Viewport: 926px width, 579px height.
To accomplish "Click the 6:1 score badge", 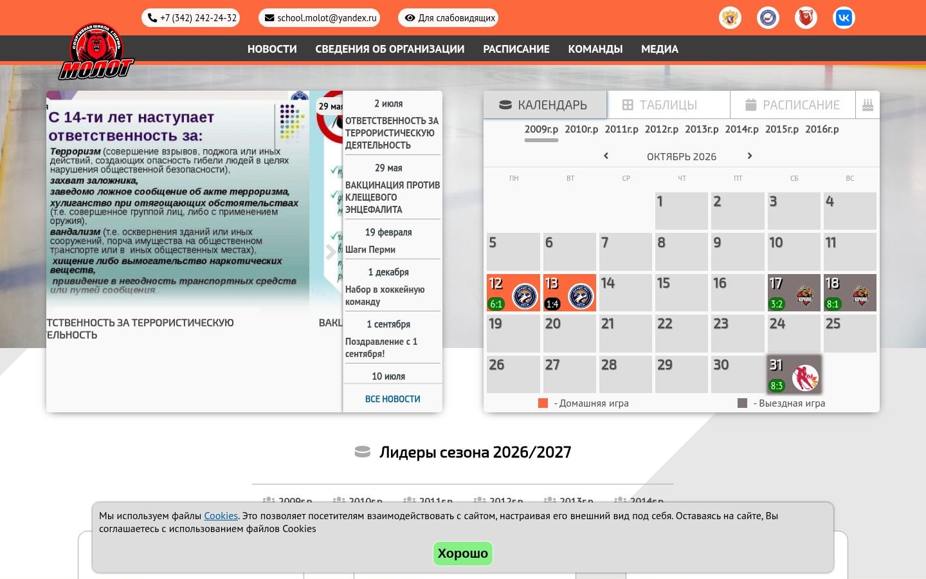I will click(496, 304).
